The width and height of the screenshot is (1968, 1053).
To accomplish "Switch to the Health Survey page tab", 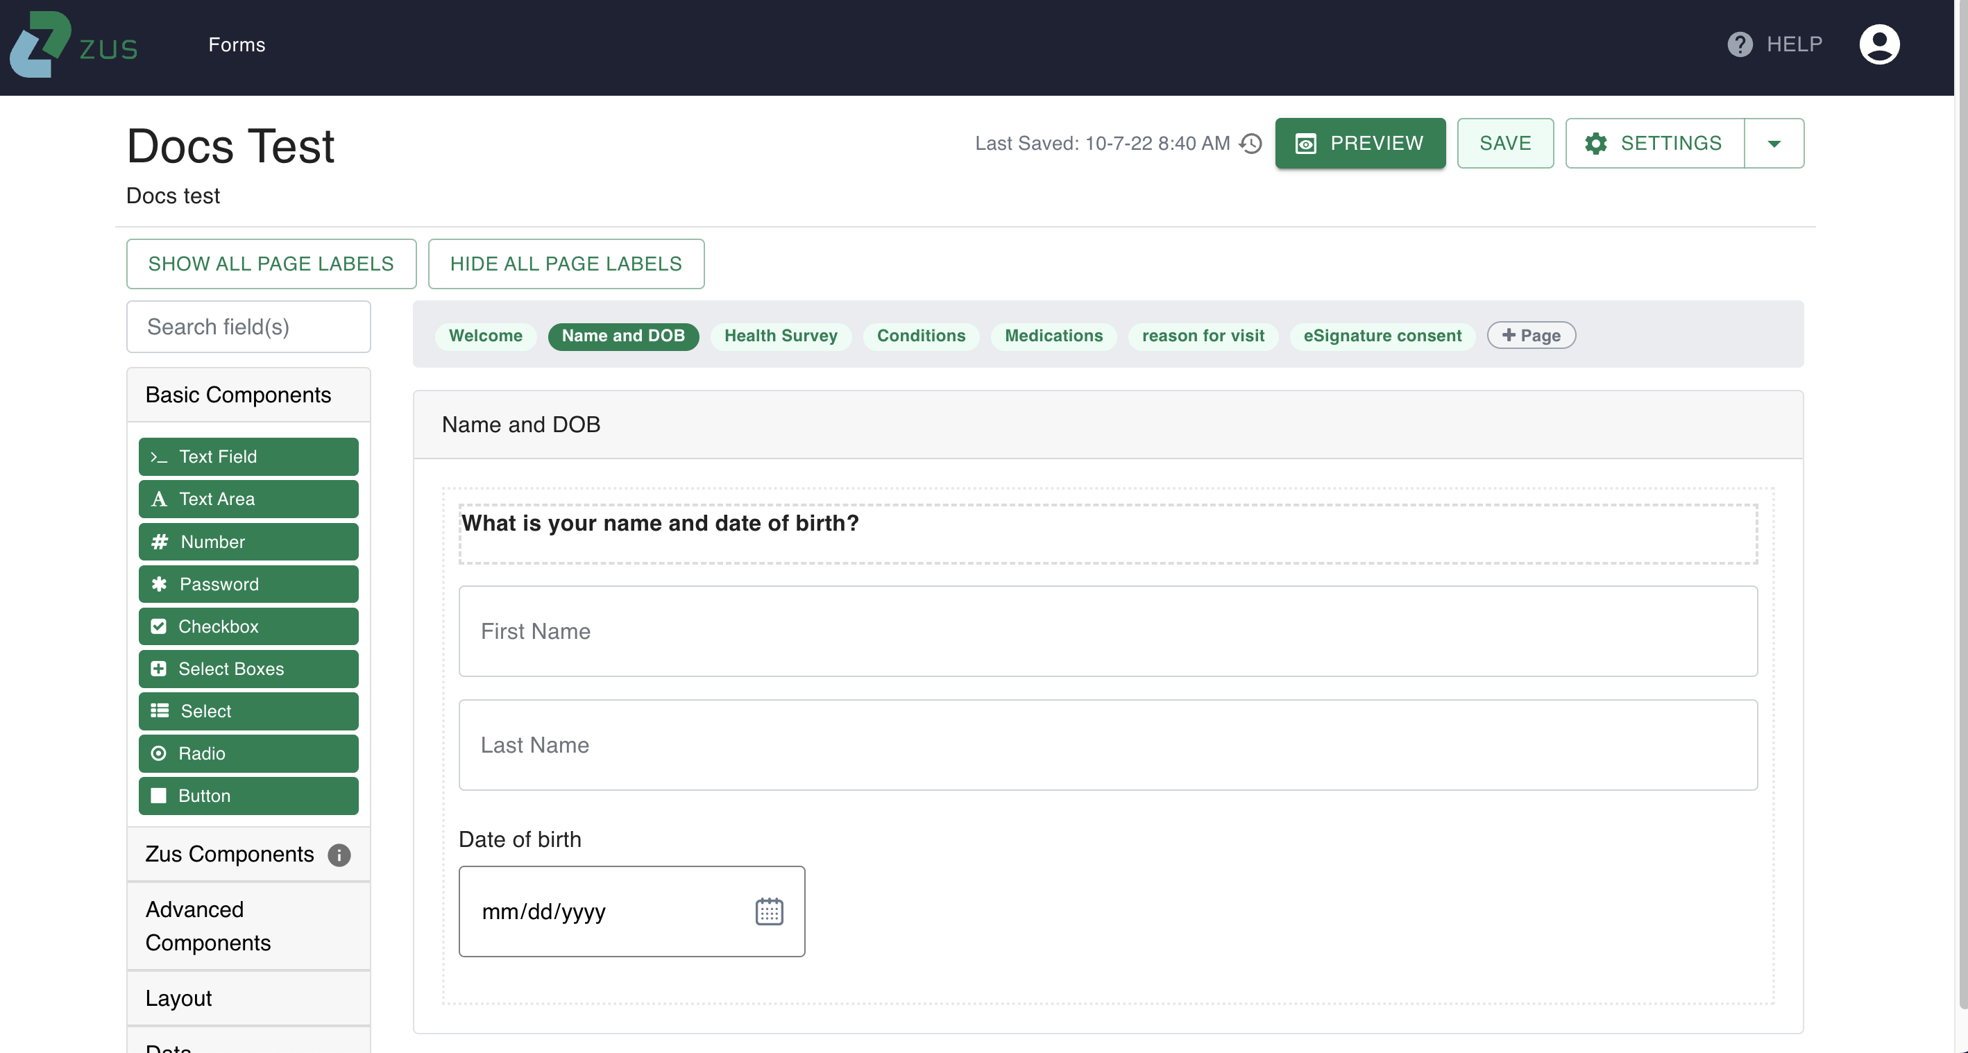I will coord(780,336).
